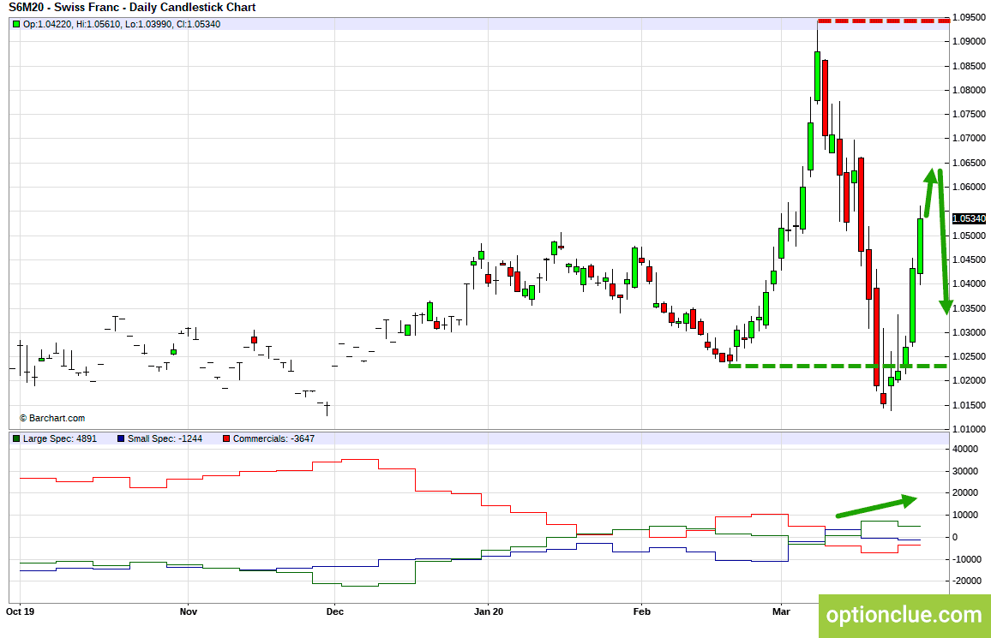Viewport: 991px width, 638px height.
Task: Click the 30000 COT axis label
Action: 965,471
